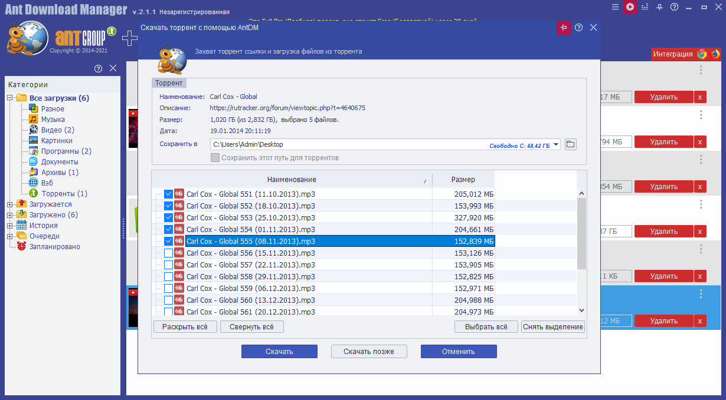The height and width of the screenshot is (400, 726).
Task: Click Удалить next to the 17 МБ download
Action: click(663, 97)
